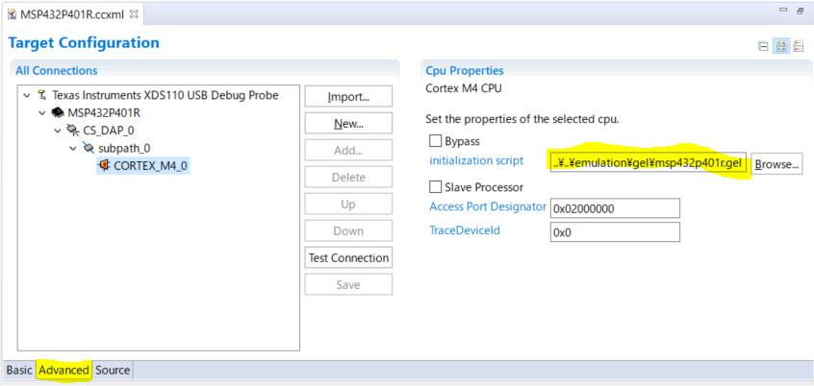Click the Import... button
Screen dimensions: 814x386
[348, 97]
